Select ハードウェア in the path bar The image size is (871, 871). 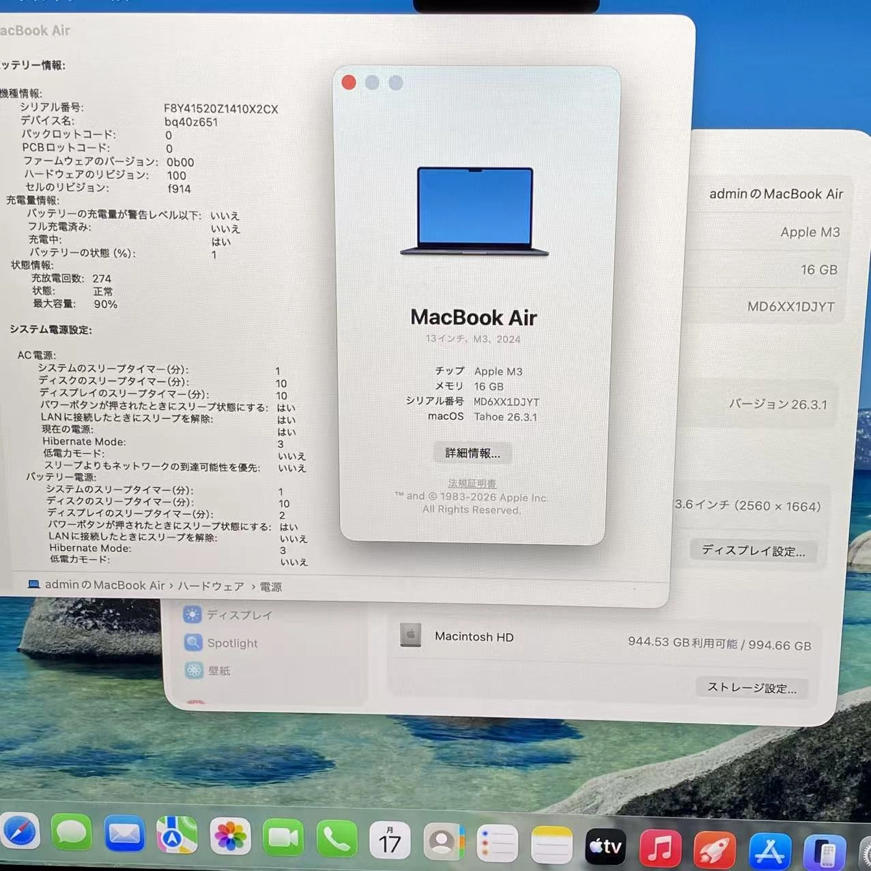(x=211, y=586)
